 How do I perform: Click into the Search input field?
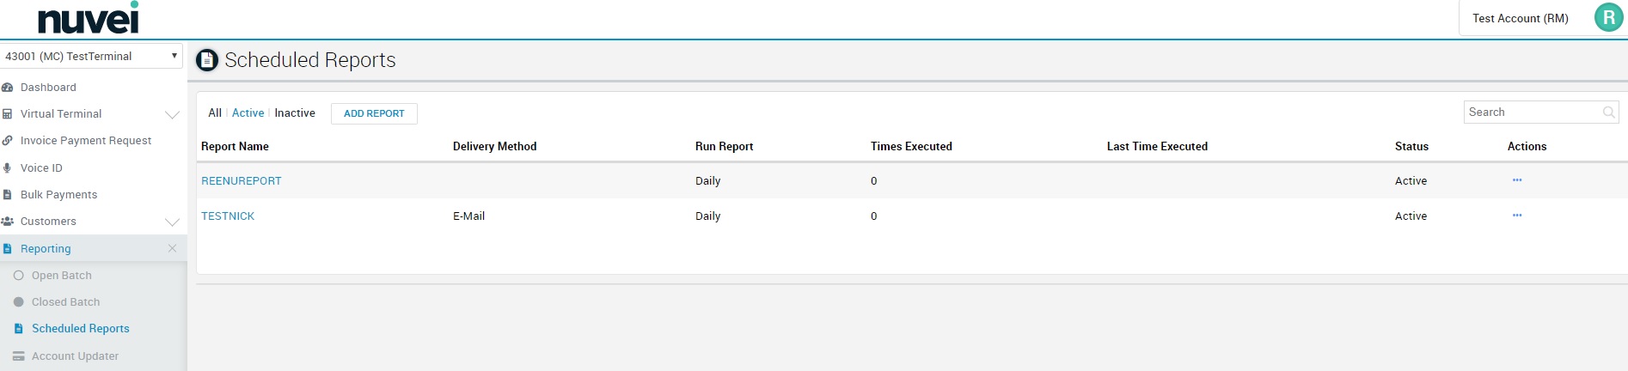1532,113
